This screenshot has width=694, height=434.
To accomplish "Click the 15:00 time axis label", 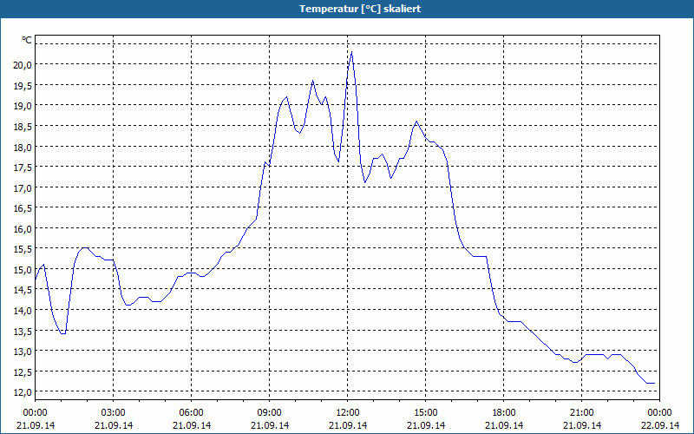I will click(x=425, y=413).
